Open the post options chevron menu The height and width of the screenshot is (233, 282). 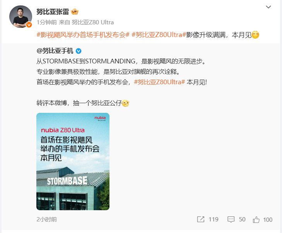[268, 7]
